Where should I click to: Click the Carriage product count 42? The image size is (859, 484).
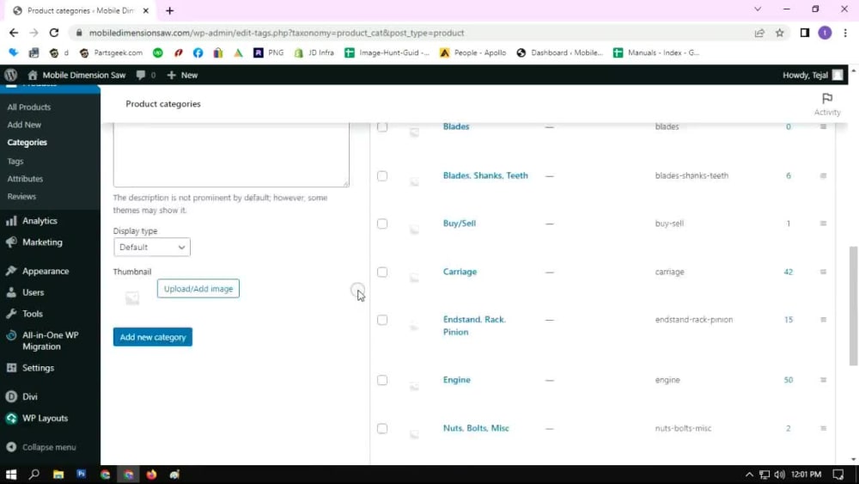click(789, 272)
